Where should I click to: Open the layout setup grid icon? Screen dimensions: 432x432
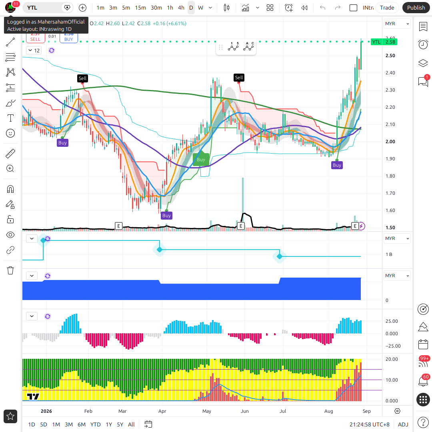[270, 8]
